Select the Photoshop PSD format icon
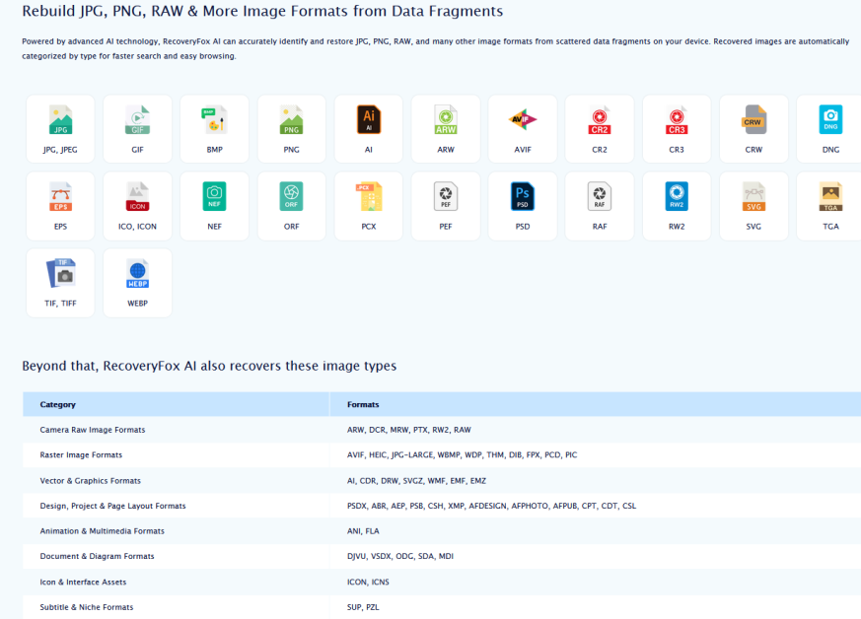 523,196
